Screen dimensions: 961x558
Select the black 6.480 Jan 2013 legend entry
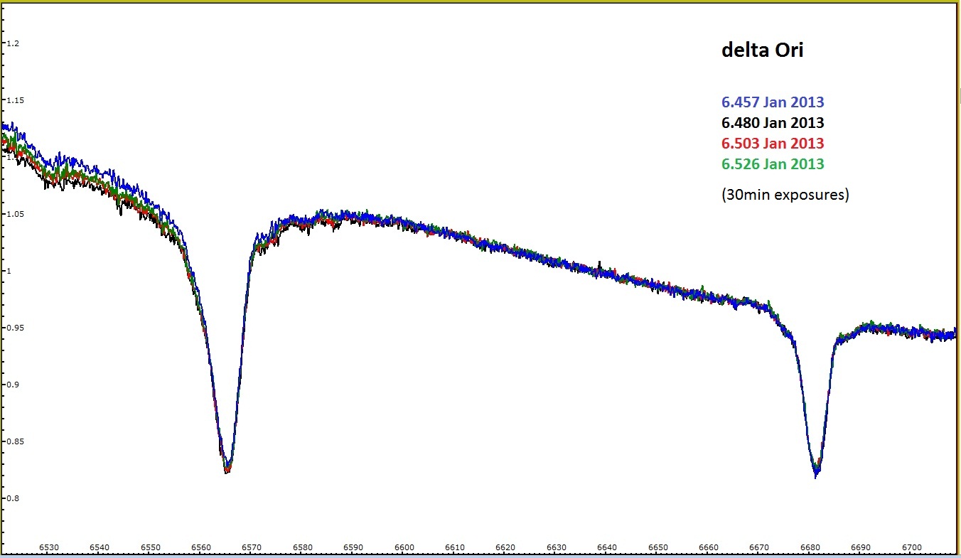tap(772, 123)
